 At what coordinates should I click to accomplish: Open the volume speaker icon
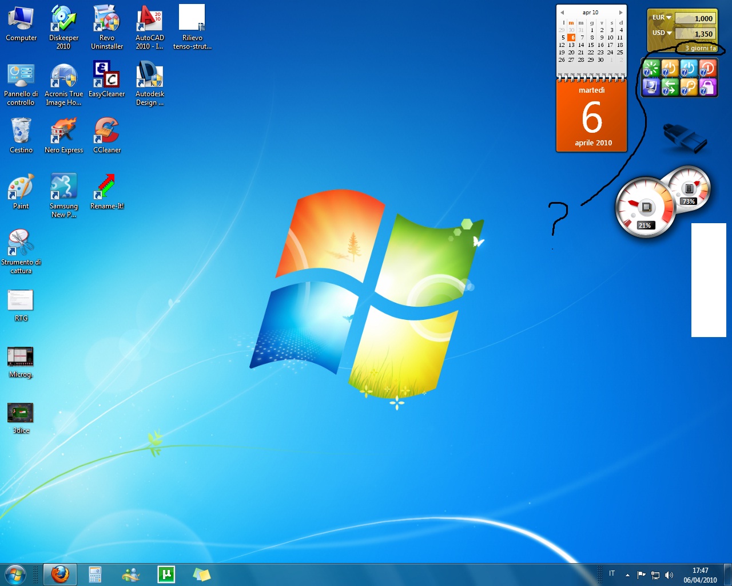pyautogui.click(x=669, y=575)
